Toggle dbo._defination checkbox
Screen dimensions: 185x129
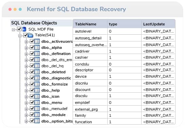[x=32, y=53]
